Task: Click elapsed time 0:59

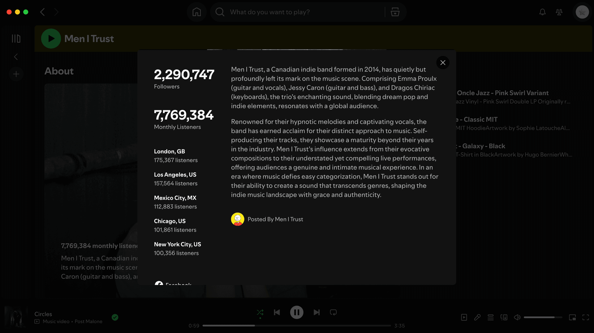Action: (x=194, y=326)
